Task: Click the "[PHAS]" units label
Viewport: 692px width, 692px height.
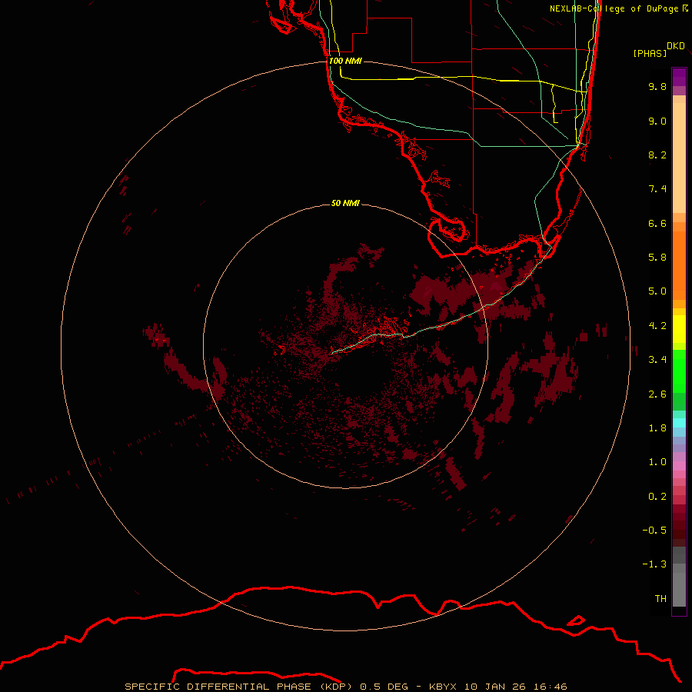Action: pyautogui.click(x=650, y=54)
